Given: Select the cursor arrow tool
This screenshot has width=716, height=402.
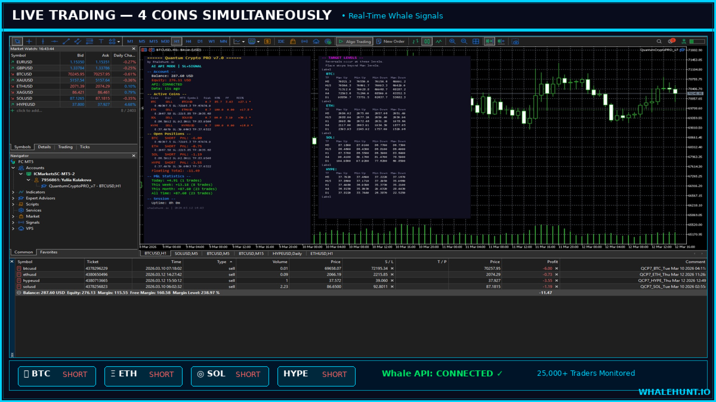Looking at the screenshot, I should point(18,41).
